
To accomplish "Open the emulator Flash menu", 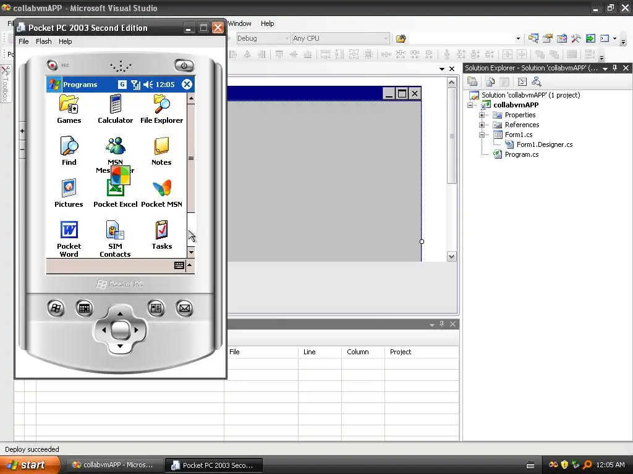I will 44,41.
